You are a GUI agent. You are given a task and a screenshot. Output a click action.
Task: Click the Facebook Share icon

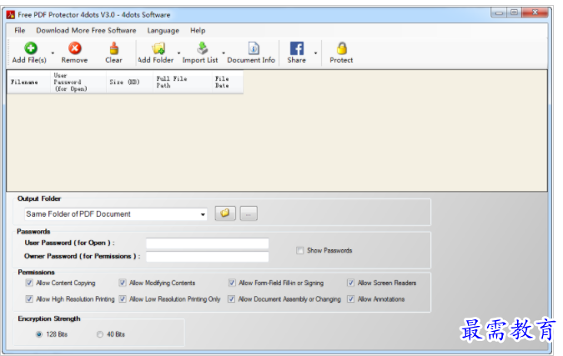(x=297, y=48)
